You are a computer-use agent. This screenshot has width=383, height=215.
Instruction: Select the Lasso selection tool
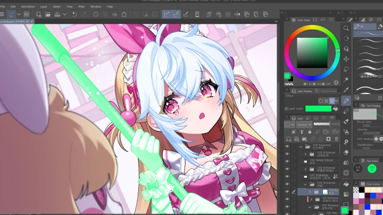[346, 69]
